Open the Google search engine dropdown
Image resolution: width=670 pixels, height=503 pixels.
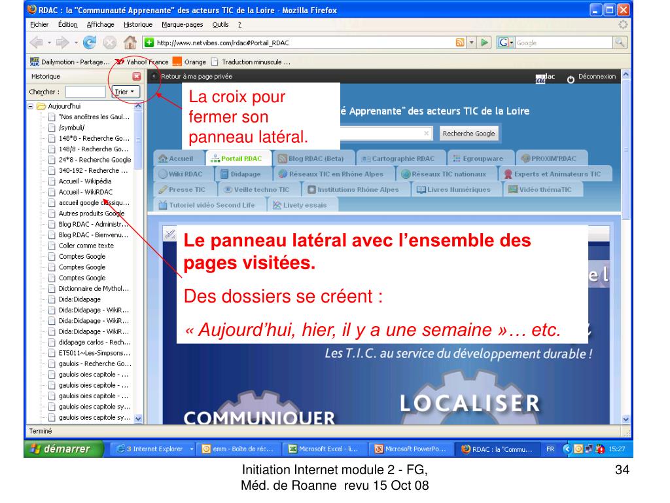coord(506,43)
